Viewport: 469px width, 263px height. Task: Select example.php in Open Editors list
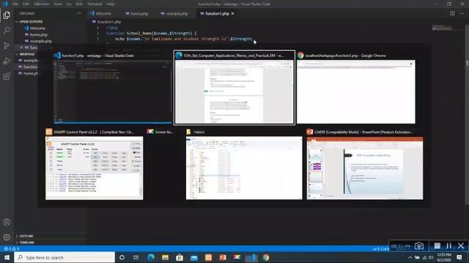41,41
